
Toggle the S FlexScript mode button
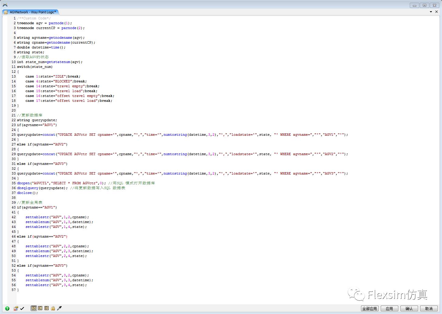34,308
